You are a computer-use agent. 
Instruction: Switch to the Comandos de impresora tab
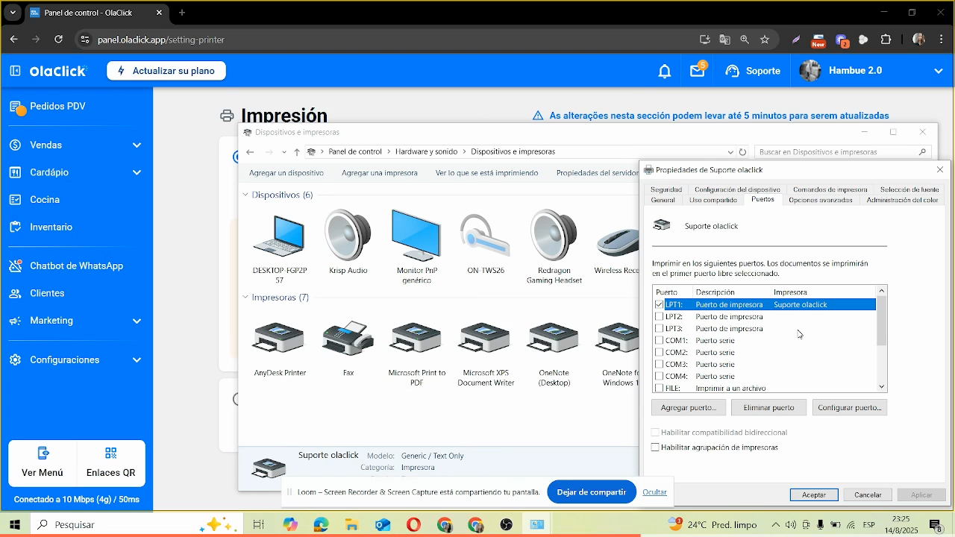pyautogui.click(x=830, y=189)
